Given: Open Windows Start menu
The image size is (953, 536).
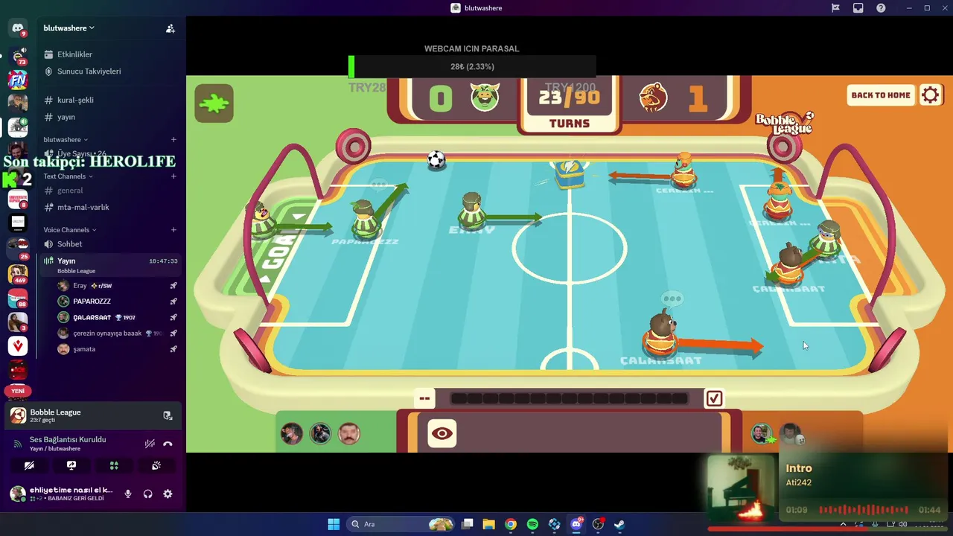Looking at the screenshot, I should click(x=334, y=524).
